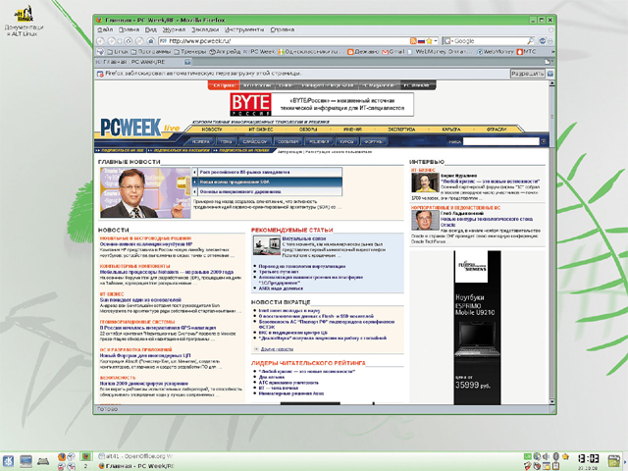Open the Журнал menu
The width and height of the screenshot is (628, 471).
[174, 29]
